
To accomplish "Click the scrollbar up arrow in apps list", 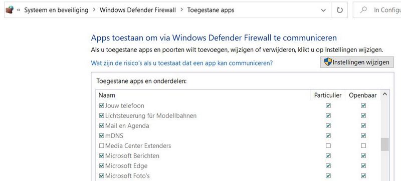I will click(x=384, y=94).
